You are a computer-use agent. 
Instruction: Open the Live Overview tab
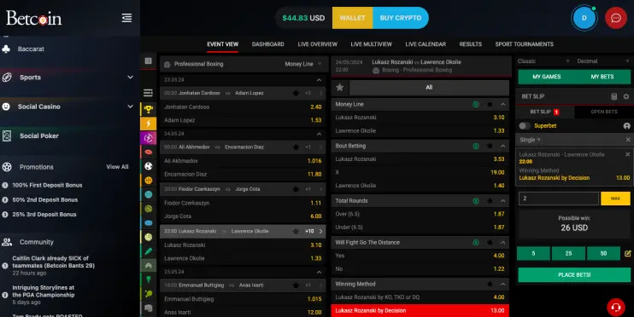pyautogui.click(x=317, y=44)
